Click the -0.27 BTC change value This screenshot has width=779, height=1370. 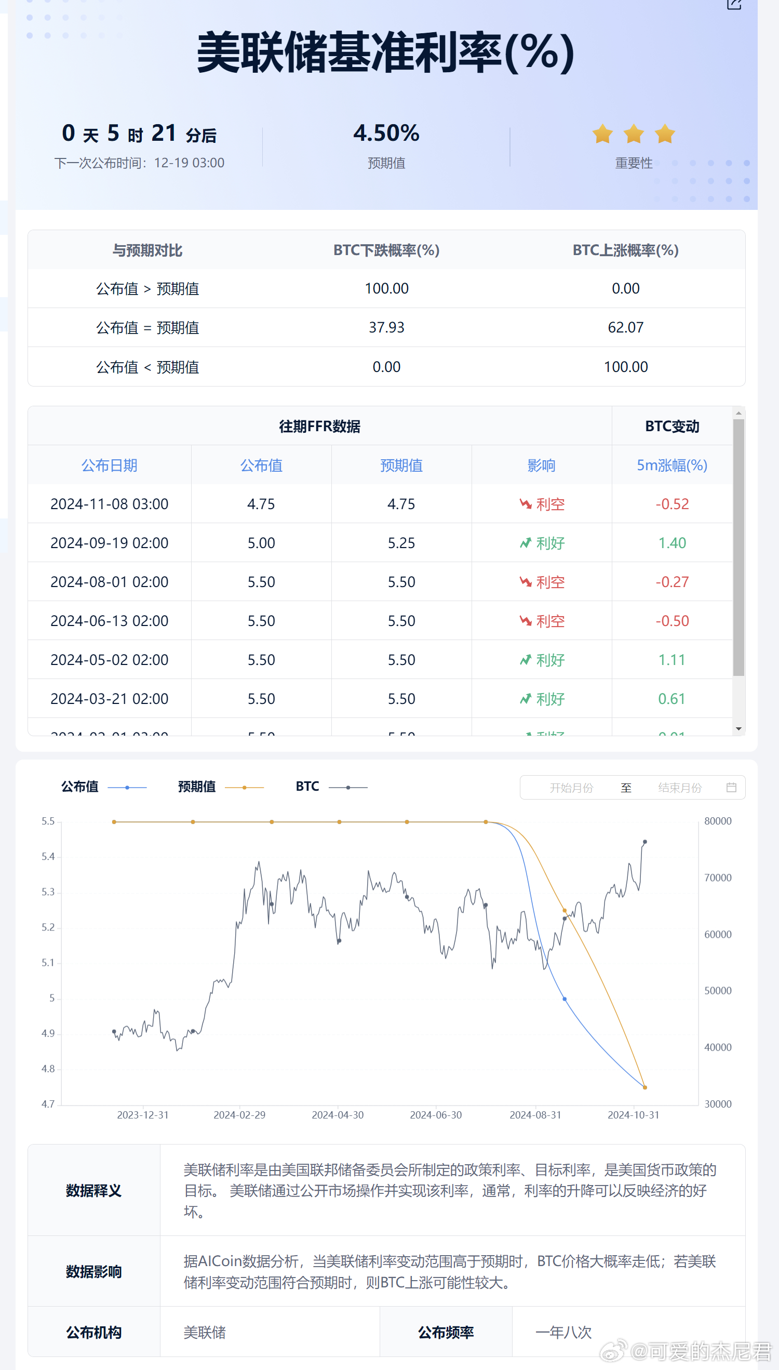(672, 582)
